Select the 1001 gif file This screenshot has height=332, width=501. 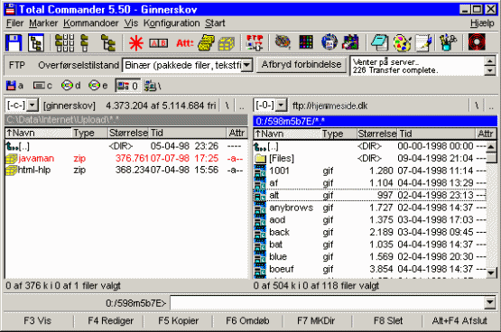click(370, 171)
